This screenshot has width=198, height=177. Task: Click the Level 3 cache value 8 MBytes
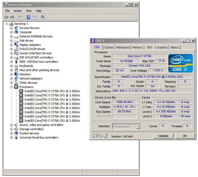(166, 116)
